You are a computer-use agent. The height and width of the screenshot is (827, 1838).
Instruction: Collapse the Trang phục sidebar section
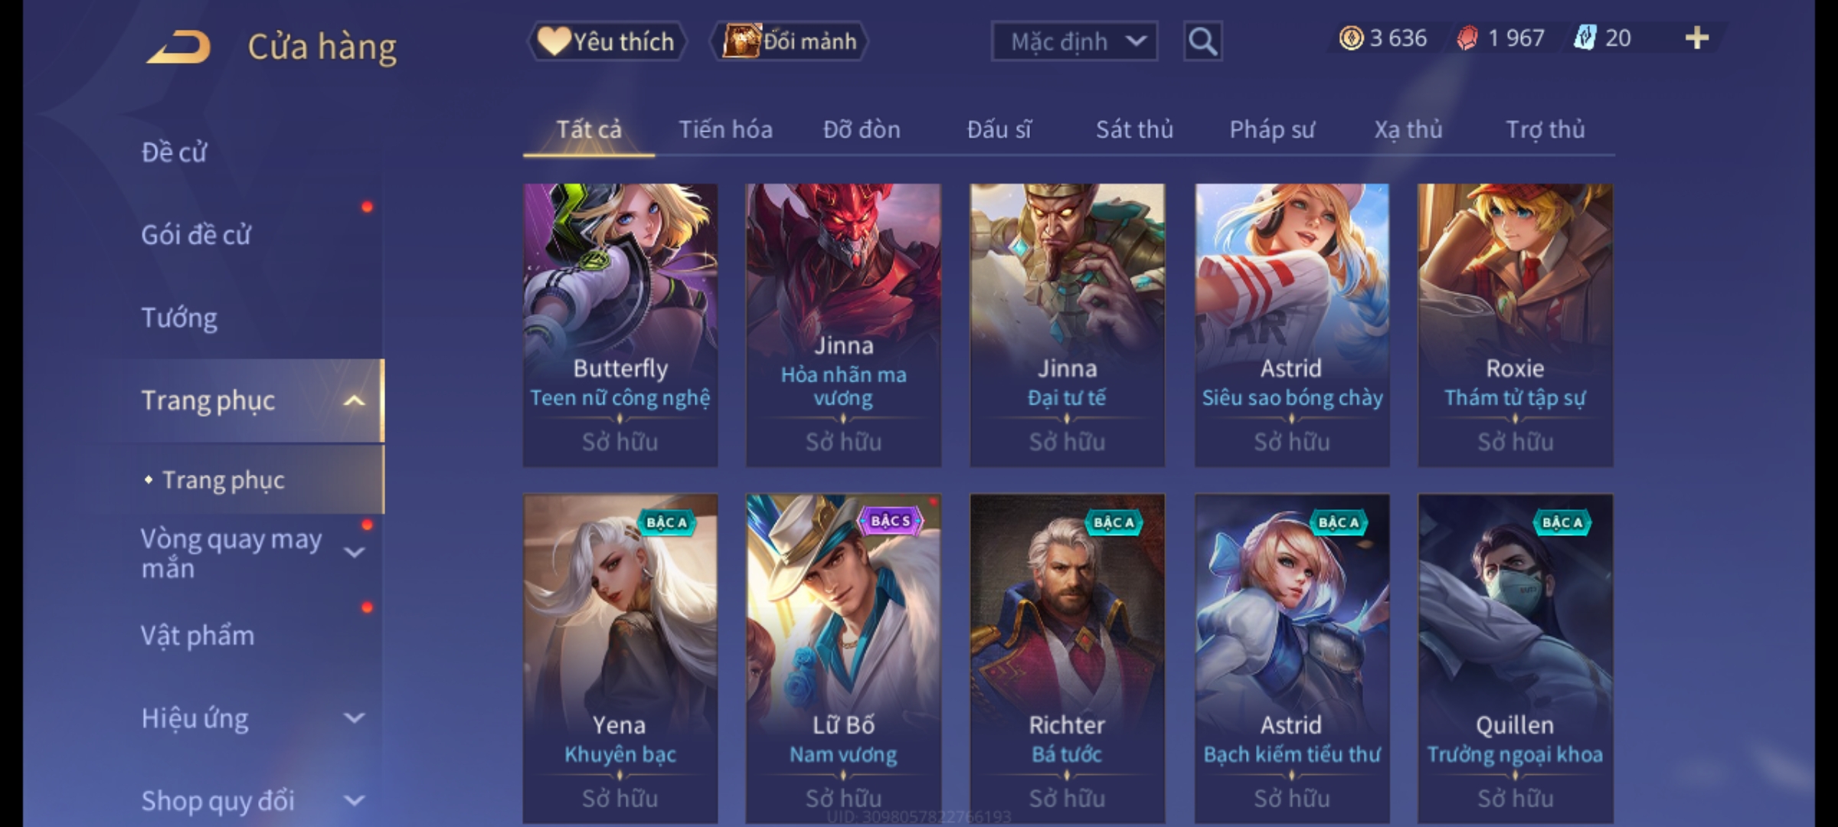point(354,400)
